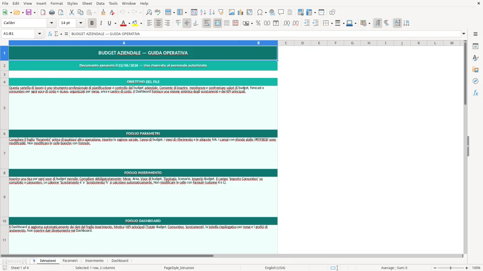Open the Format menu
The image size is (483, 271).
(57, 3)
